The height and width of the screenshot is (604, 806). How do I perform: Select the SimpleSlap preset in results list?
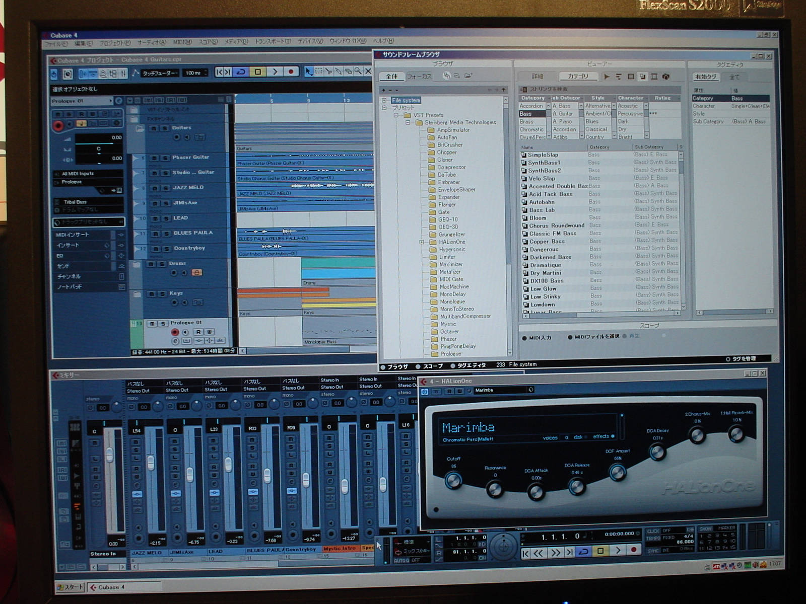click(599, 155)
